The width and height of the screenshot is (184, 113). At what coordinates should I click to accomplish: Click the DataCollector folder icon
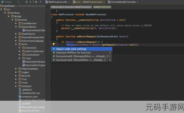20,27
